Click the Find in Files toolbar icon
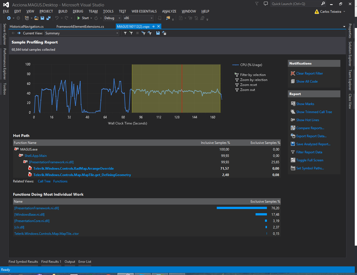This screenshot has width=357, height=275. coord(168,18)
